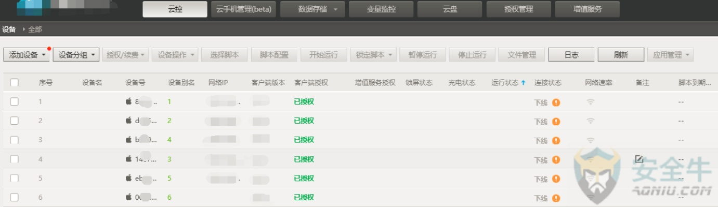
Task: Click the 停止运行 button
Action: [x=472, y=55]
